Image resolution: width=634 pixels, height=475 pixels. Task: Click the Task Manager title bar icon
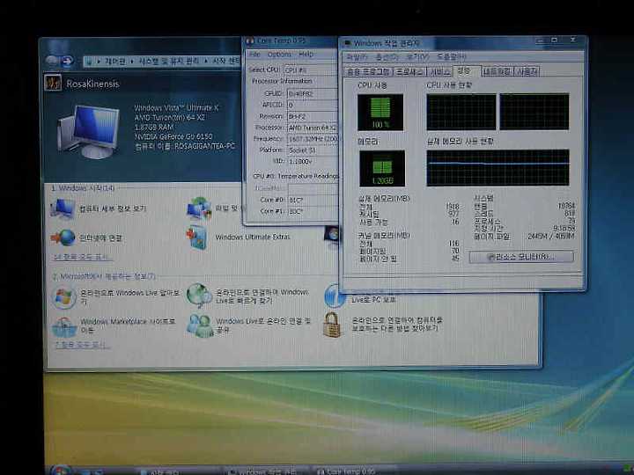point(347,43)
